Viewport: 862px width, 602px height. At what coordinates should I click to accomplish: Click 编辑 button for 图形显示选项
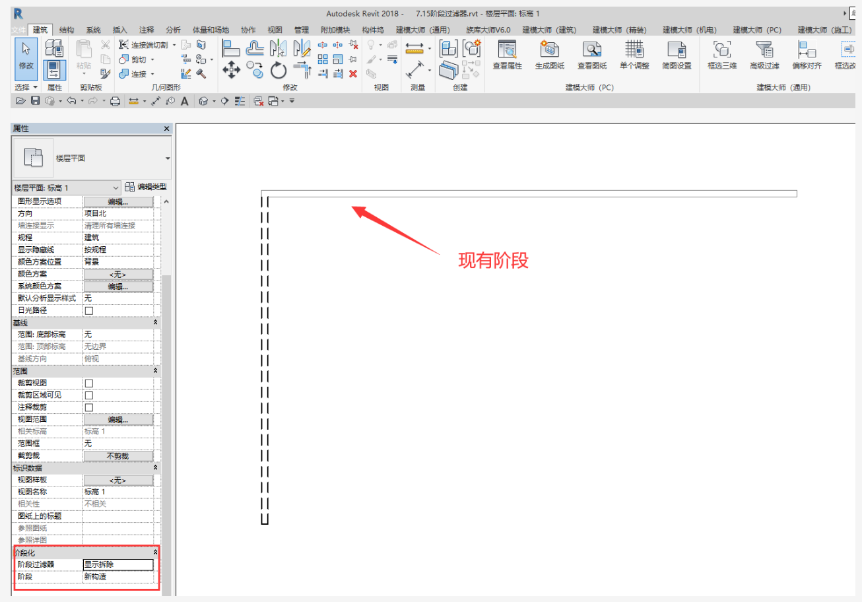coord(118,201)
